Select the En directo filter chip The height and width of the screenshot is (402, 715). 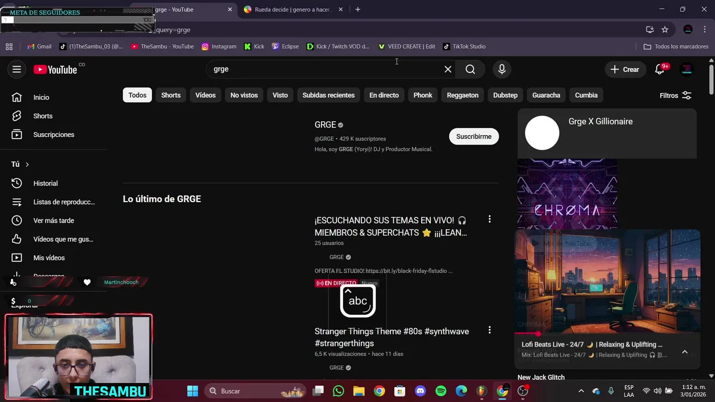384,95
